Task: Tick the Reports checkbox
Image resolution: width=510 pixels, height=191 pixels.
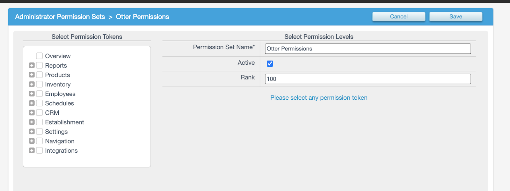Action: (x=40, y=65)
